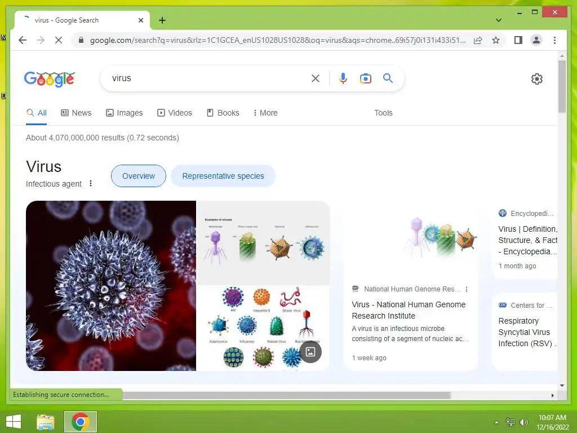Switch to the News tab
The image size is (577, 433).
(x=76, y=113)
